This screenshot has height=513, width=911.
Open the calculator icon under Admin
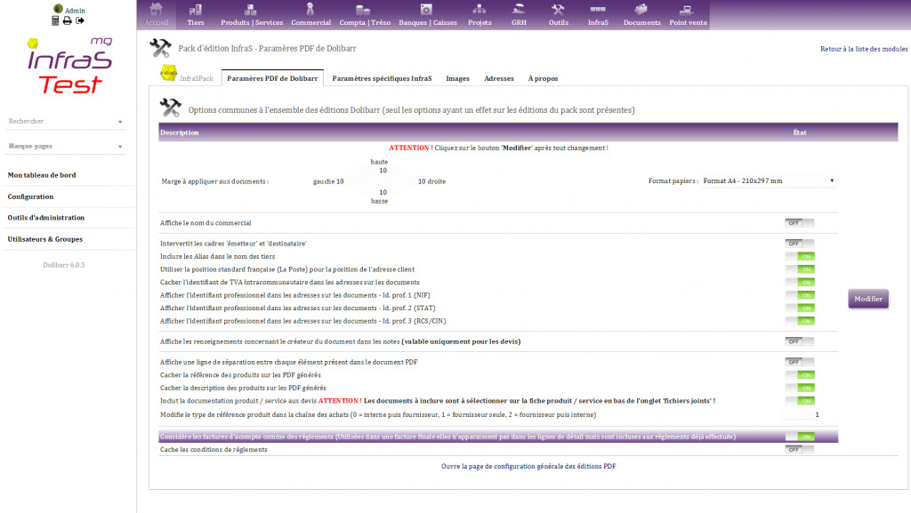pyautogui.click(x=55, y=20)
